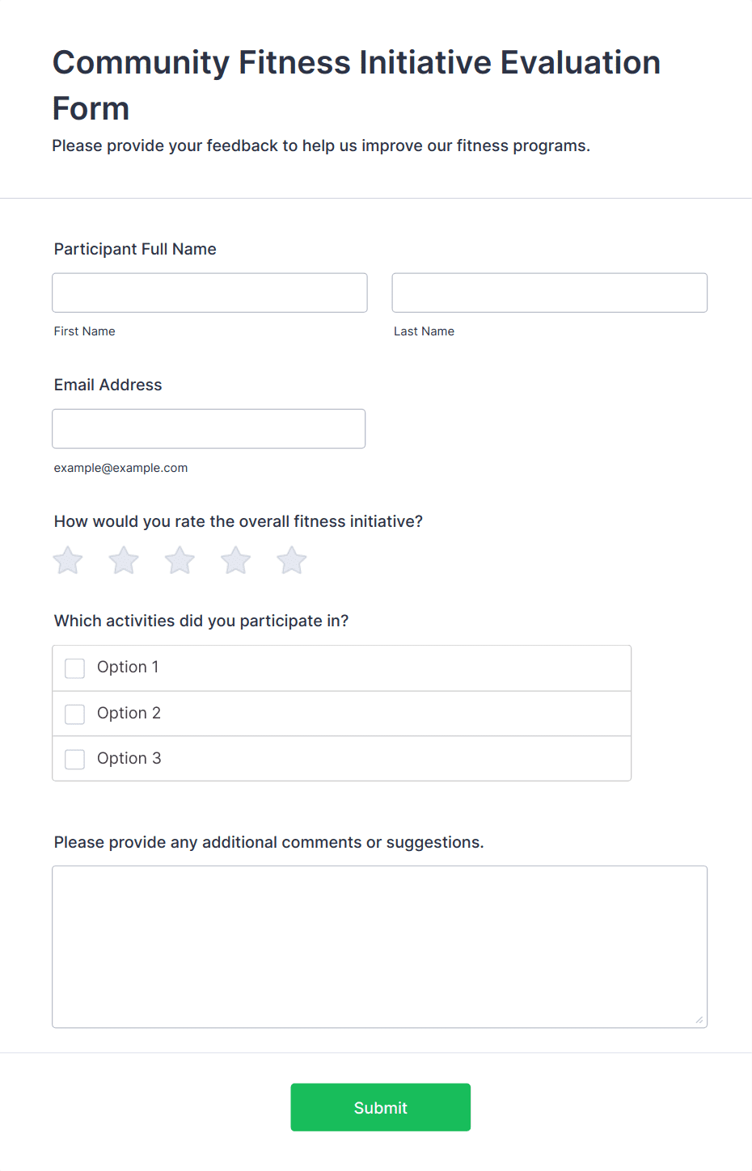This screenshot has height=1171, width=752.
Task: Submit the evaluation form
Action: point(380,1107)
